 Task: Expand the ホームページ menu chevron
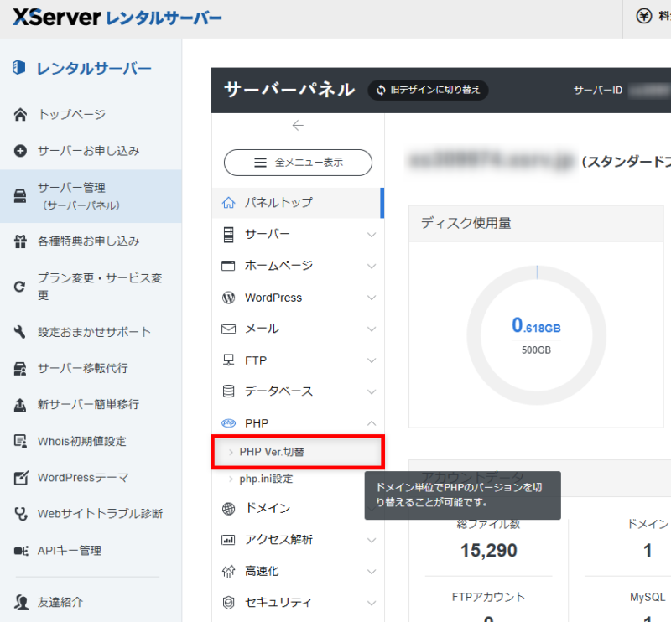pyautogui.click(x=372, y=266)
